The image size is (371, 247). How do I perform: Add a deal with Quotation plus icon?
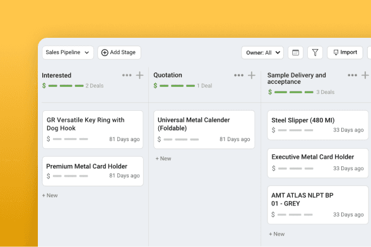pyautogui.click(x=252, y=75)
